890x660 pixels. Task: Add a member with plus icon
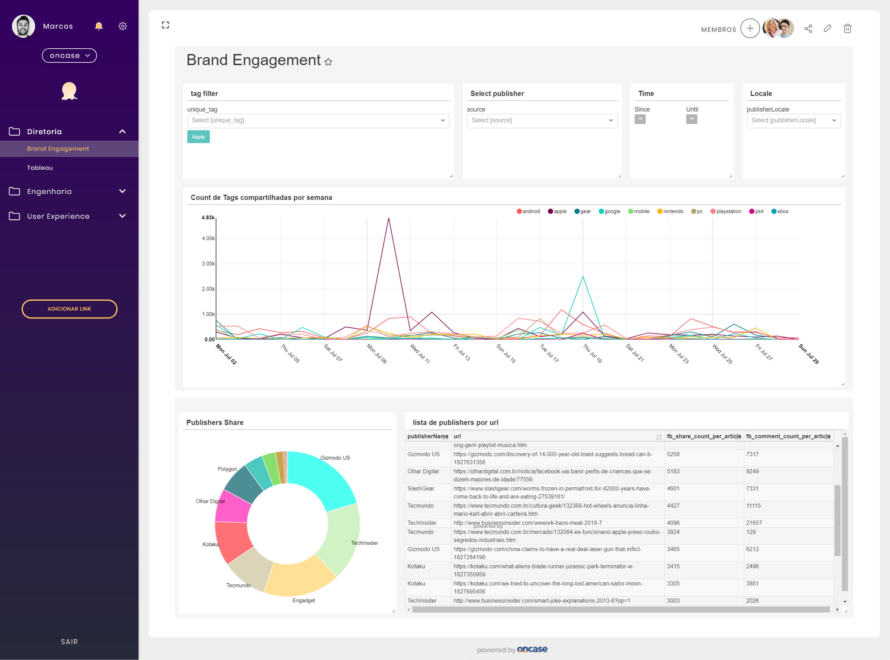[x=750, y=29]
